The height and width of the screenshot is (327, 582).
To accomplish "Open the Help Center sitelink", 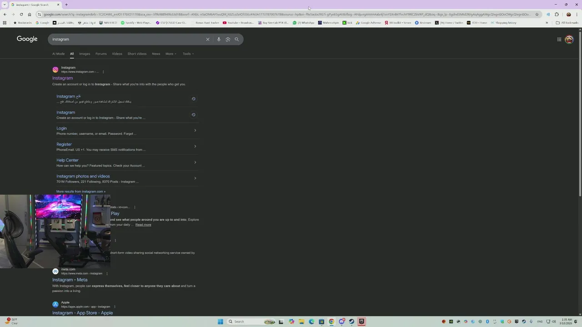I will 67,160.
